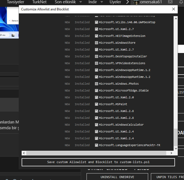Image resolution: width=184 pixels, height=180 pixels.
Task: Click the vertical scrollbar up arrow
Action: [176, 19]
